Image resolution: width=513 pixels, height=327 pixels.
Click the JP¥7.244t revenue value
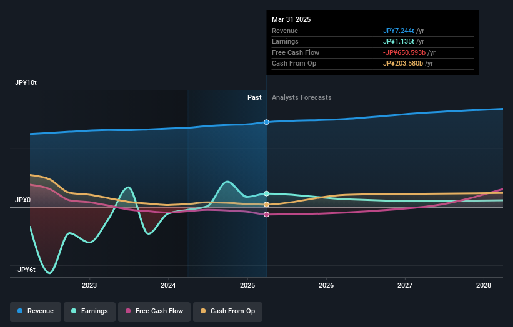[x=399, y=31]
